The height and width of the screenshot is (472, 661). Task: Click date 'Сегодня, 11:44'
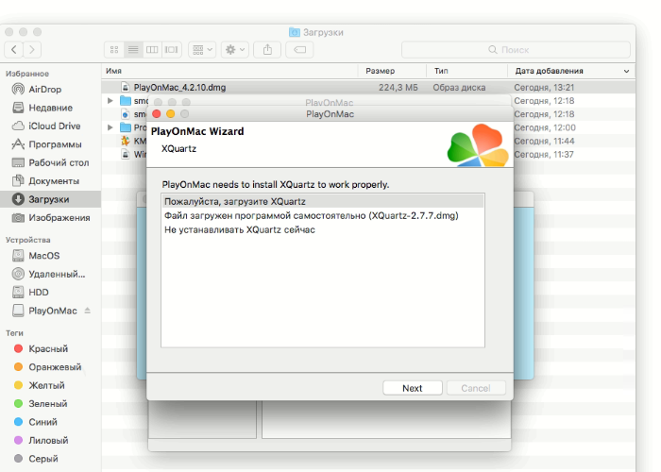click(x=544, y=141)
